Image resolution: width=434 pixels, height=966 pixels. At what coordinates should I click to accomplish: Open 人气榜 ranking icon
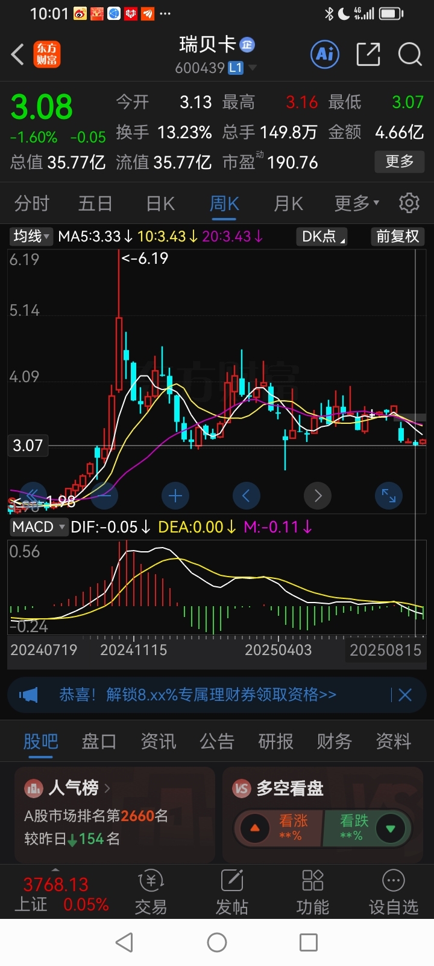coord(33,788)
